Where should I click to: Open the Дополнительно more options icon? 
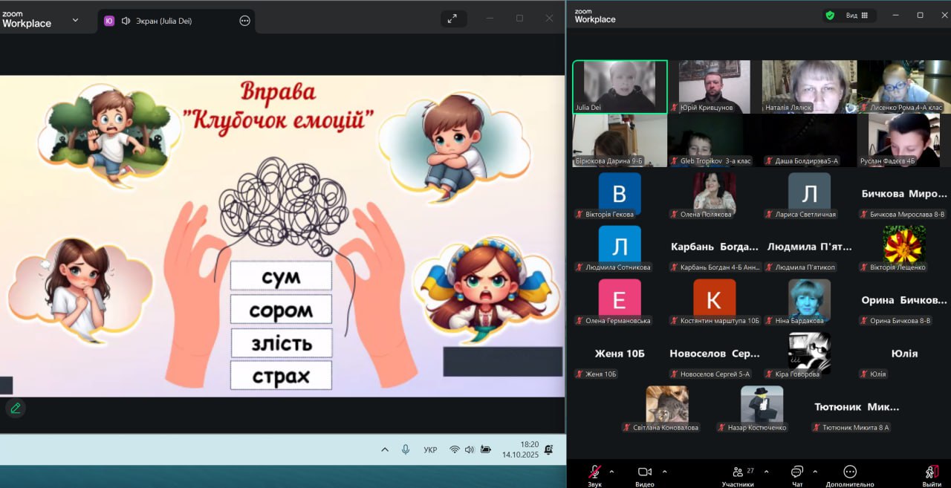click(850, 472)
